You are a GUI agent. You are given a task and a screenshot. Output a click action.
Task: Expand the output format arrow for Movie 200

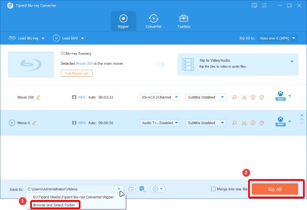point(290,96)
